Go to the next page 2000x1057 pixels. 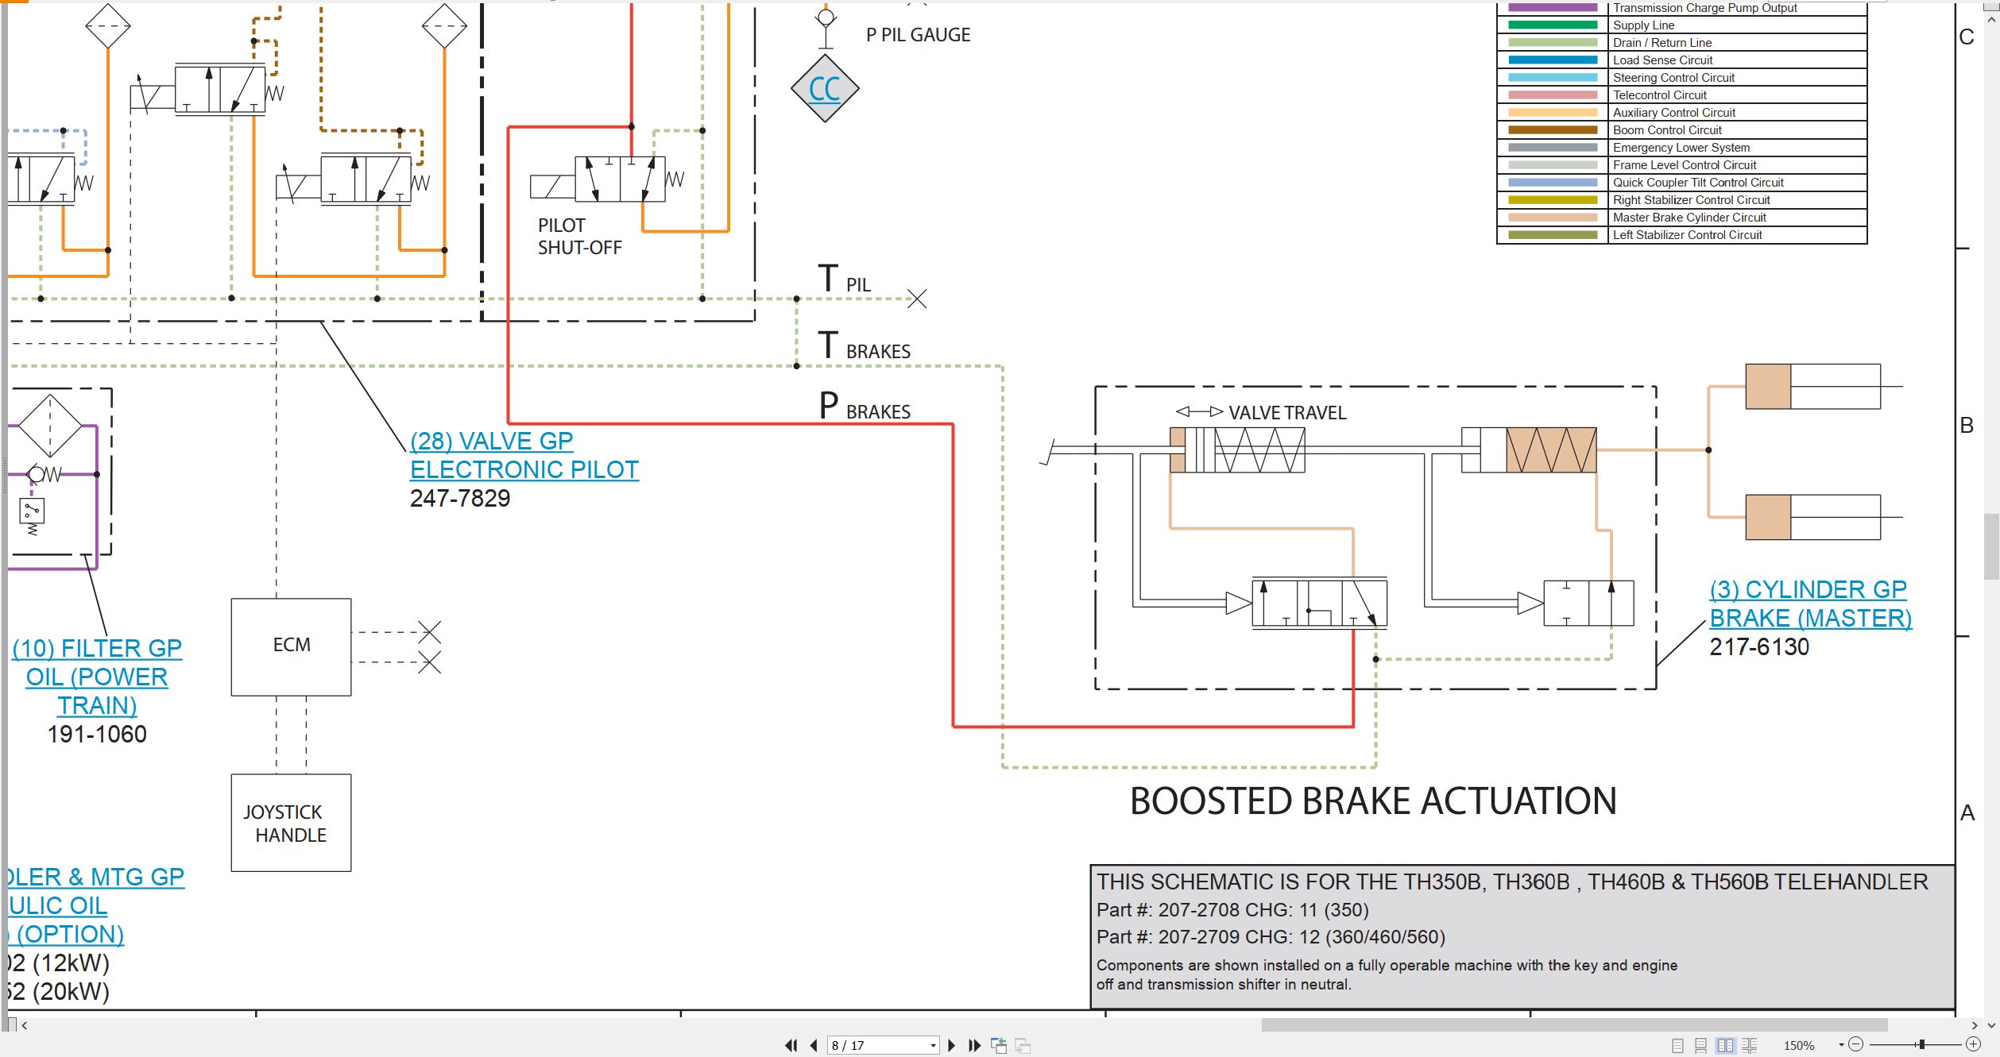click(x=952, y=1045)
